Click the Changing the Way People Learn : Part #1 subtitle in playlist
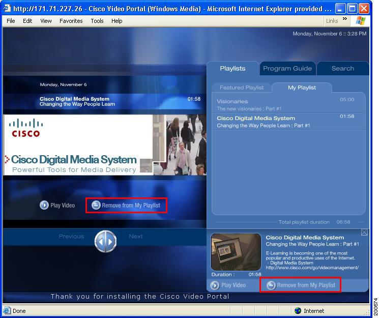 [x=263, y=126]
